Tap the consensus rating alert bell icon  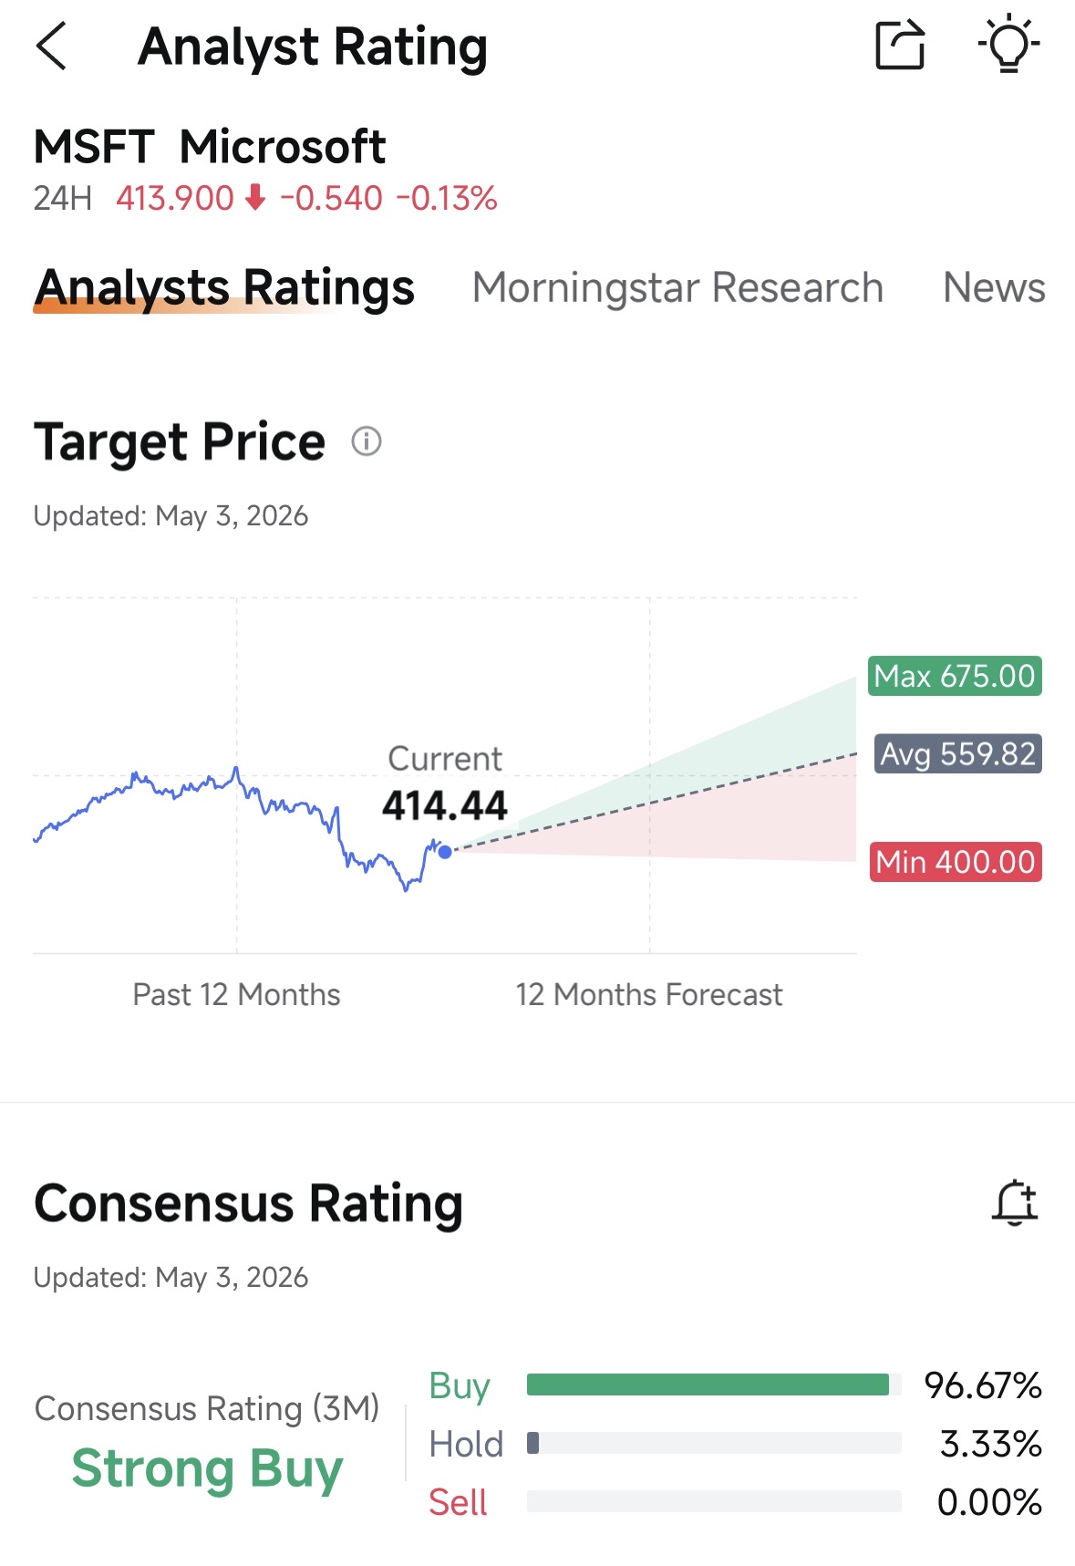pyautogui.click(x=1015, y=1202)
